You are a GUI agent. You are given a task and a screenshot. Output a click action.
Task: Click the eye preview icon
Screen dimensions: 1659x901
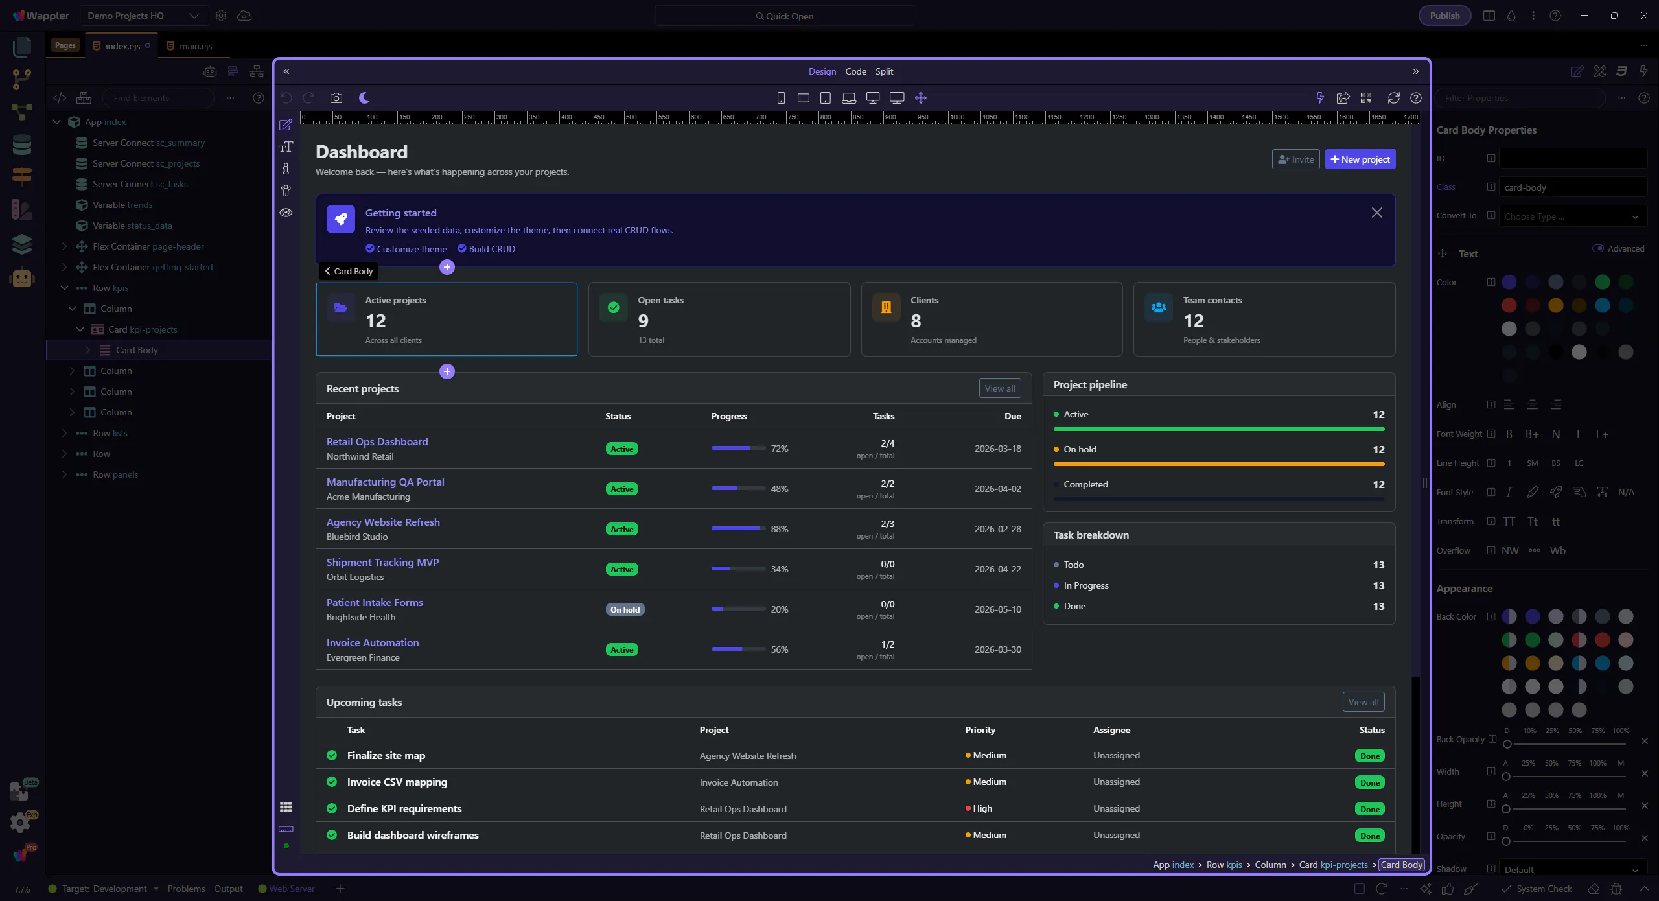point(286,213)
